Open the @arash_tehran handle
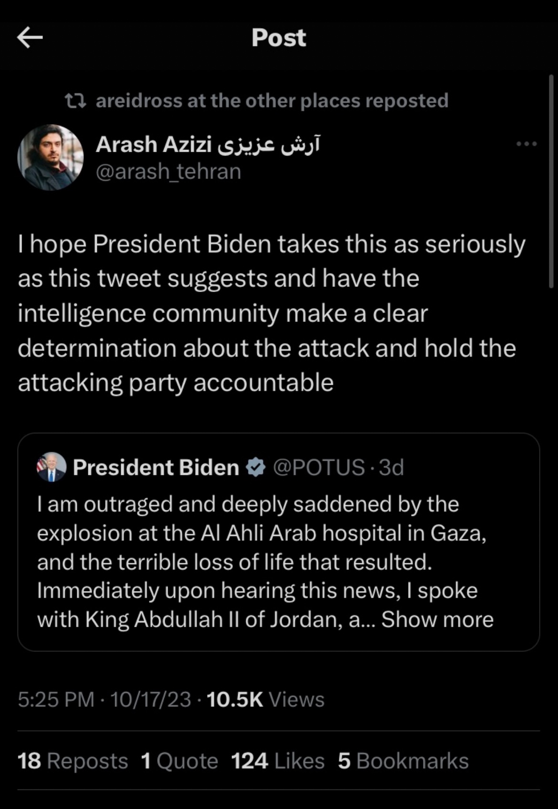The height and width of the screenshot is (809, 558). pos(168,171)
